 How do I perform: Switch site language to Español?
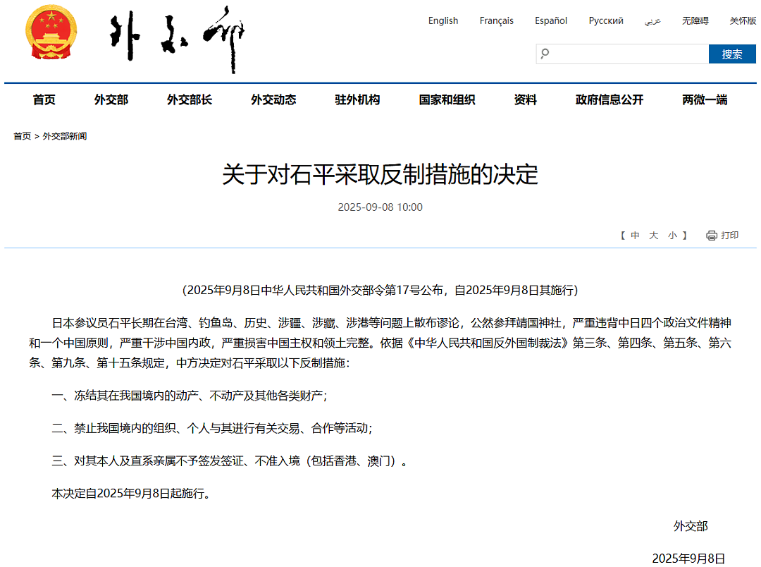(x=551, y=20)
